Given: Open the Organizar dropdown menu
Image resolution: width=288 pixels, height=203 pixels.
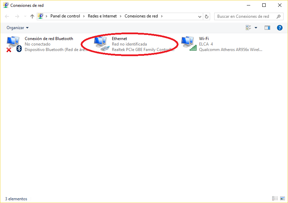Looking at the screenshot, I should coord(18,28).
